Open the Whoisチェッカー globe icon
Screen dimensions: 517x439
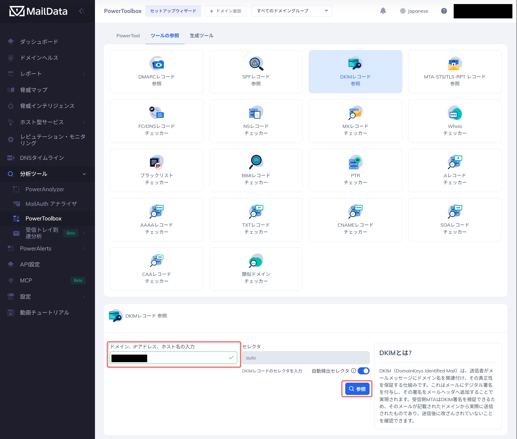coord(455,113)
